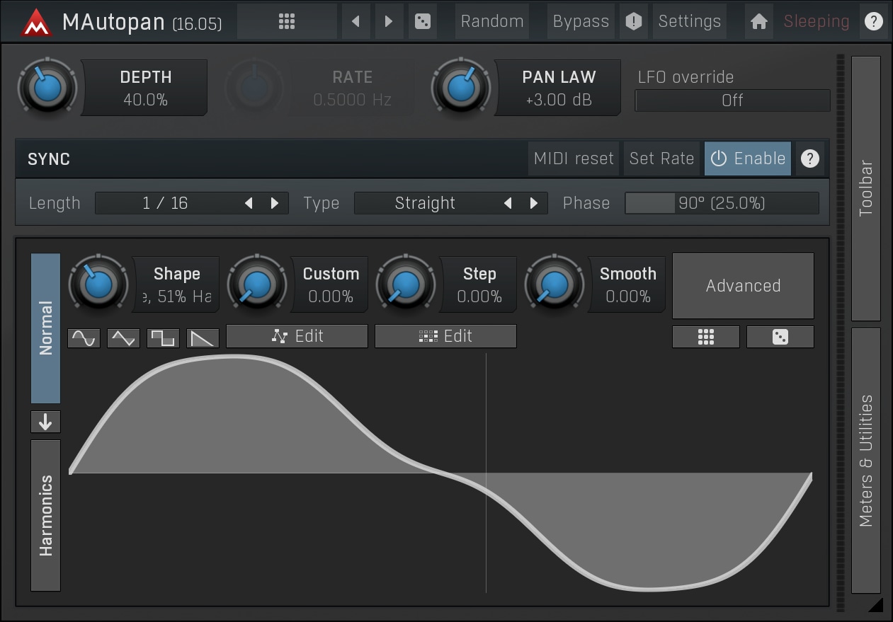
Task: Open the presets grid in the top bar
Action: coord(287,21)
